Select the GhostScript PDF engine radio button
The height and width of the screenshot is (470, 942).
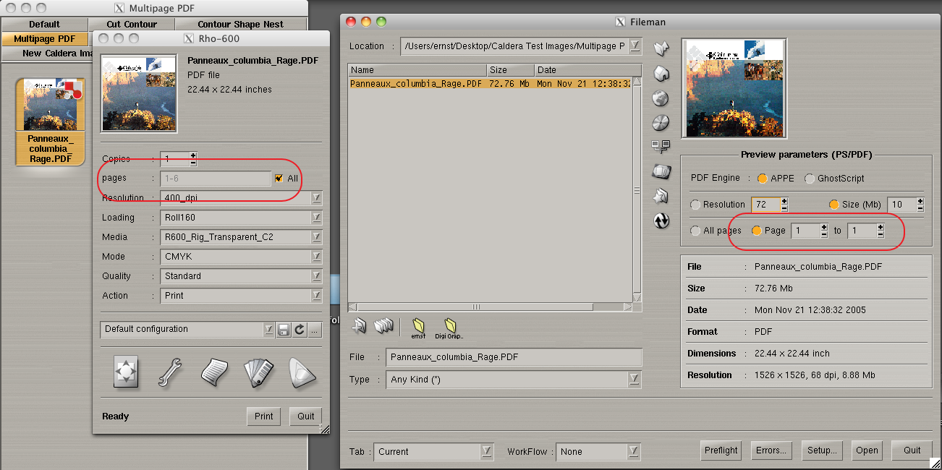pos(810,179)
